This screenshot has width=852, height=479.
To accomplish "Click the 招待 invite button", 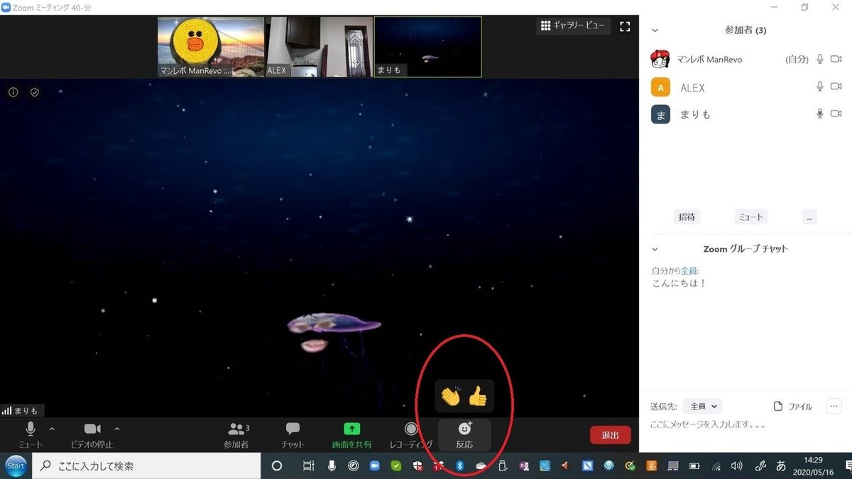I will pos(687,217).
